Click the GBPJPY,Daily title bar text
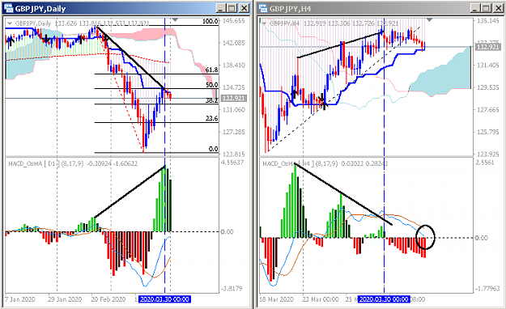Screen dimensions: 506x309 click(40, 9)
